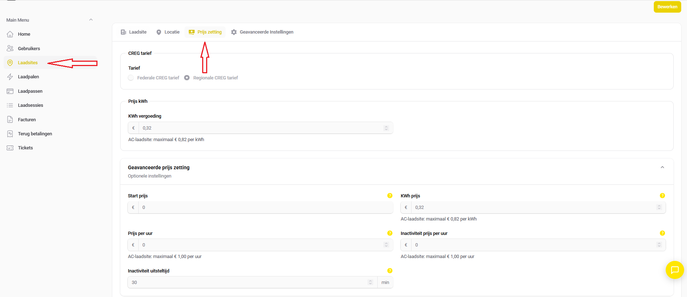The image size is (687, 297).
Task: Click the Main Menu label
Action: click(x=18, y=20)
